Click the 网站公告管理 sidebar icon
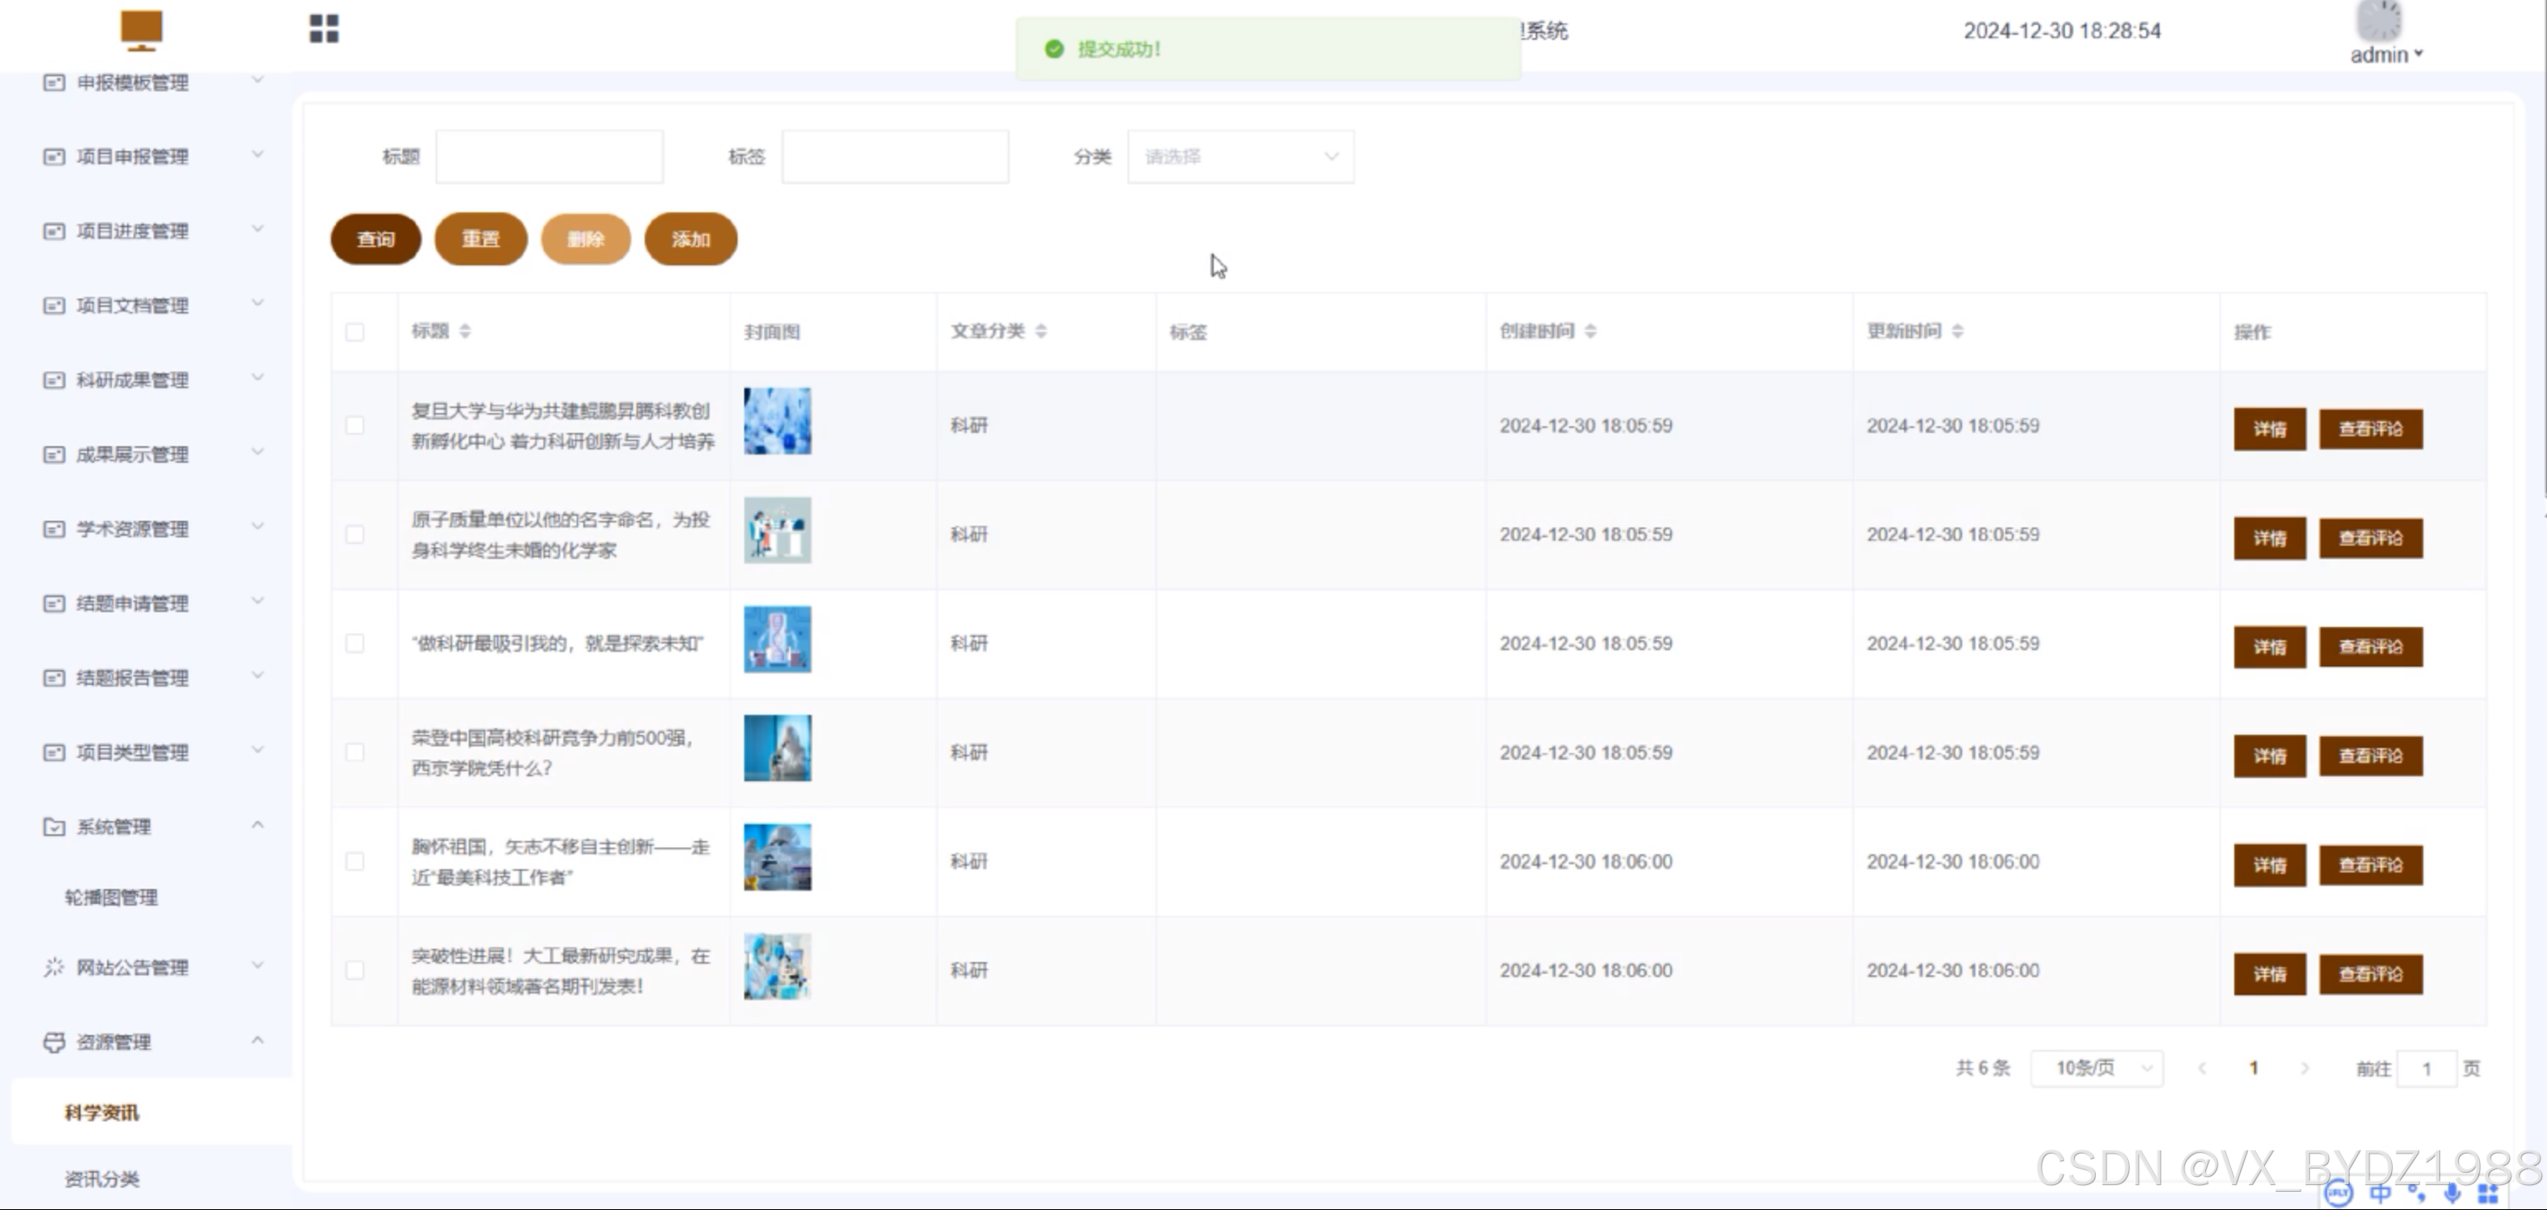Image resolution: width=2547 pixels, height=1210 pixels. pos(53,967)
